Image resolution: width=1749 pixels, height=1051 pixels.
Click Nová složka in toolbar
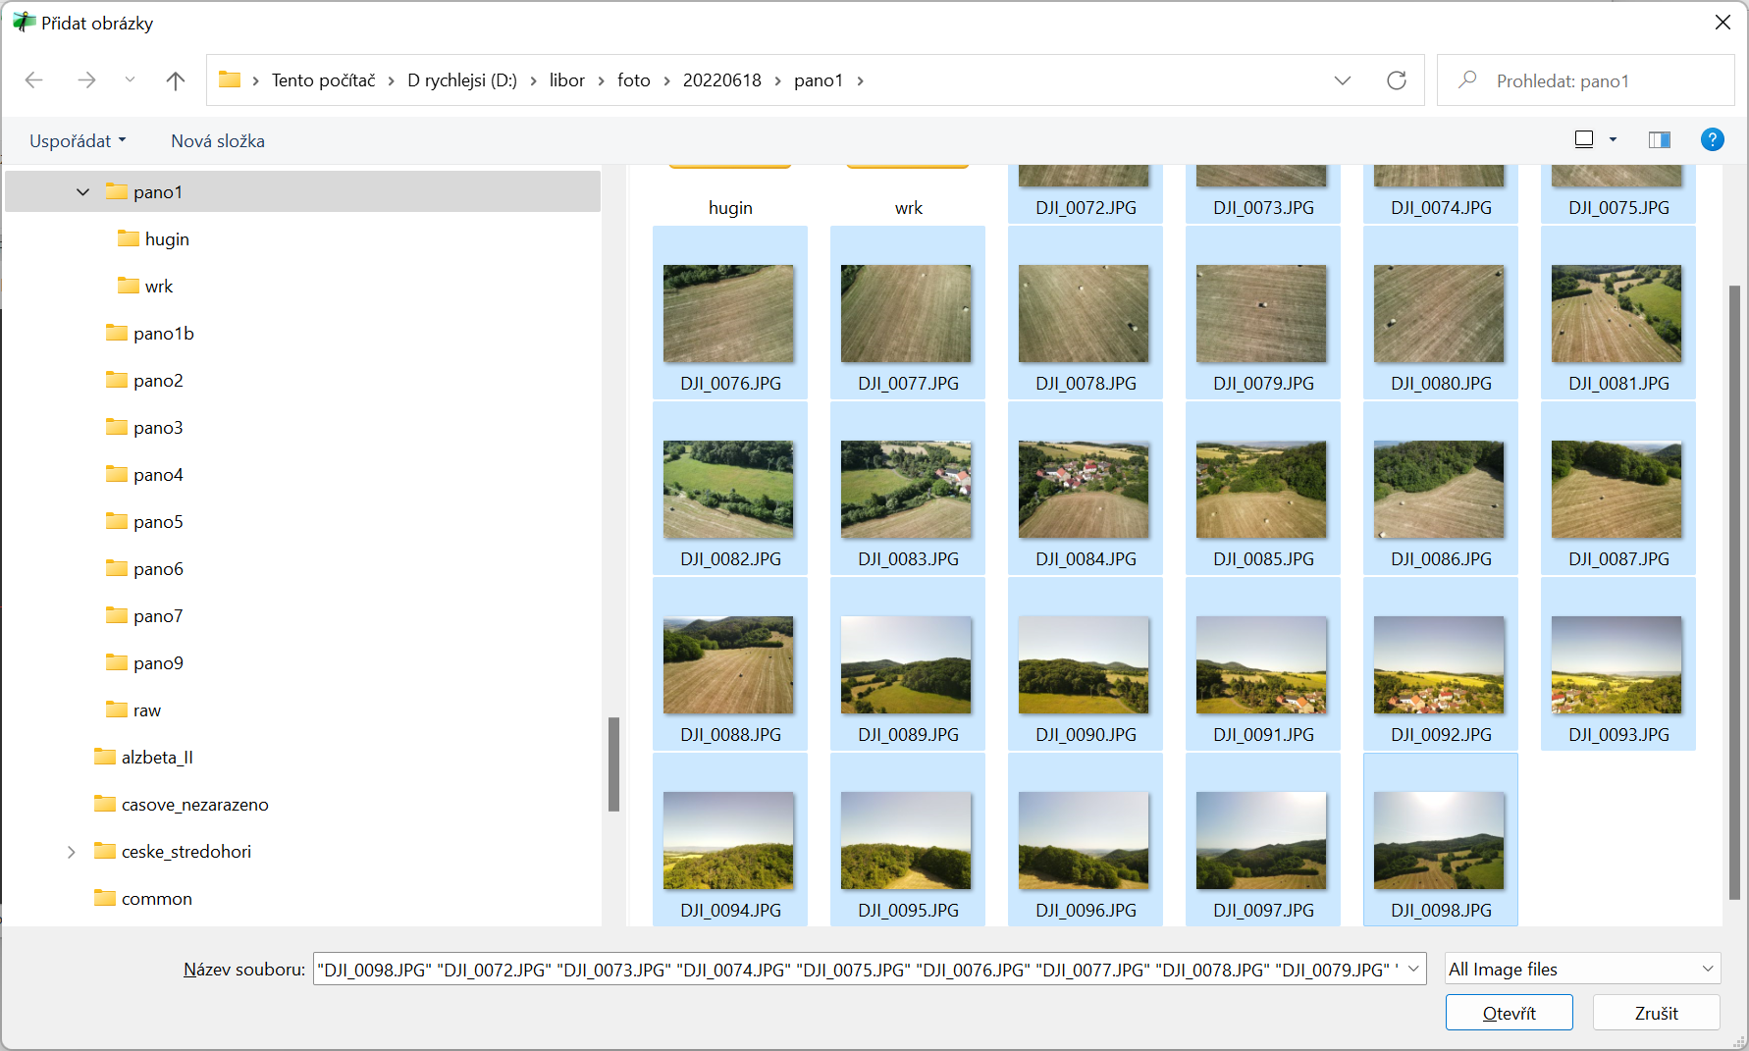pos(218,141)
